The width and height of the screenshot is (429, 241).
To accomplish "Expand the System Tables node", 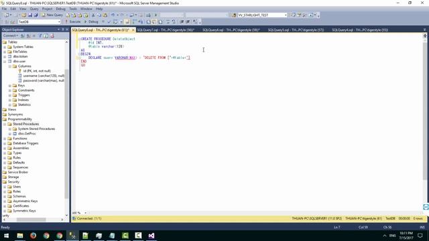I will (5, 47).
